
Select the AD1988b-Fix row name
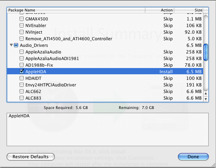[39, 65]
